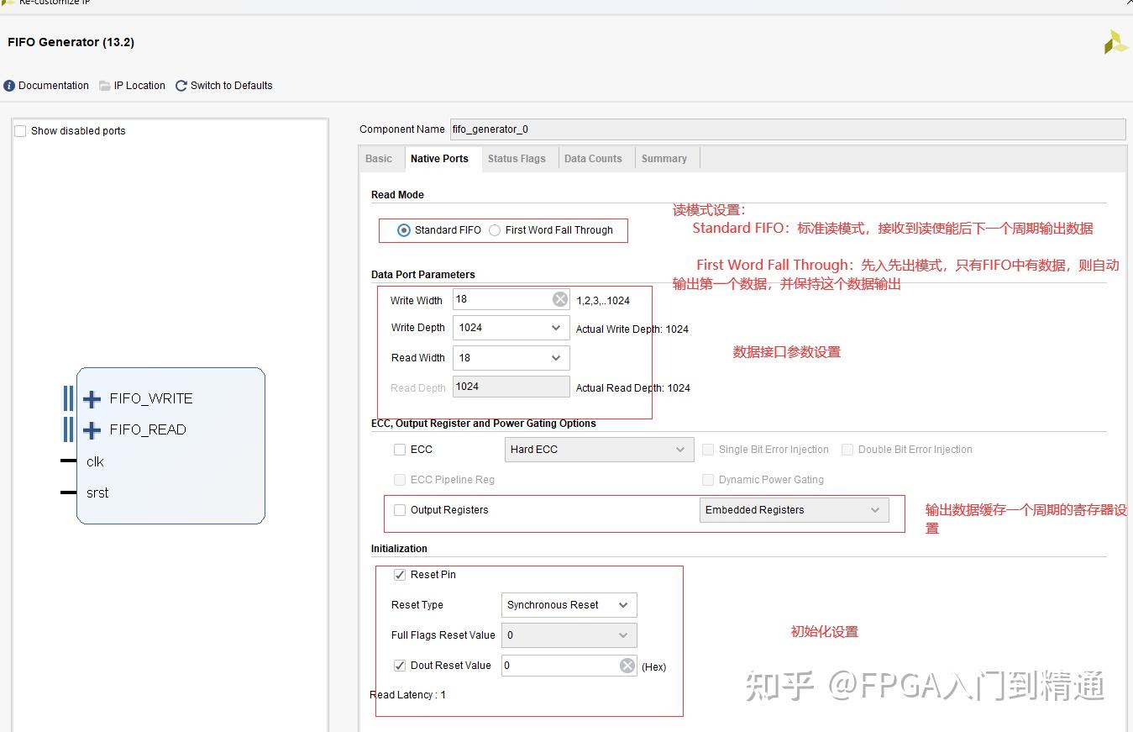
Task: Open the Read Width dropdown
Action: tap(511, 358)
